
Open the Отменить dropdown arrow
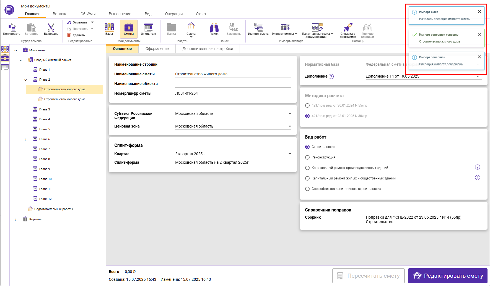click(x=92, y=22)
